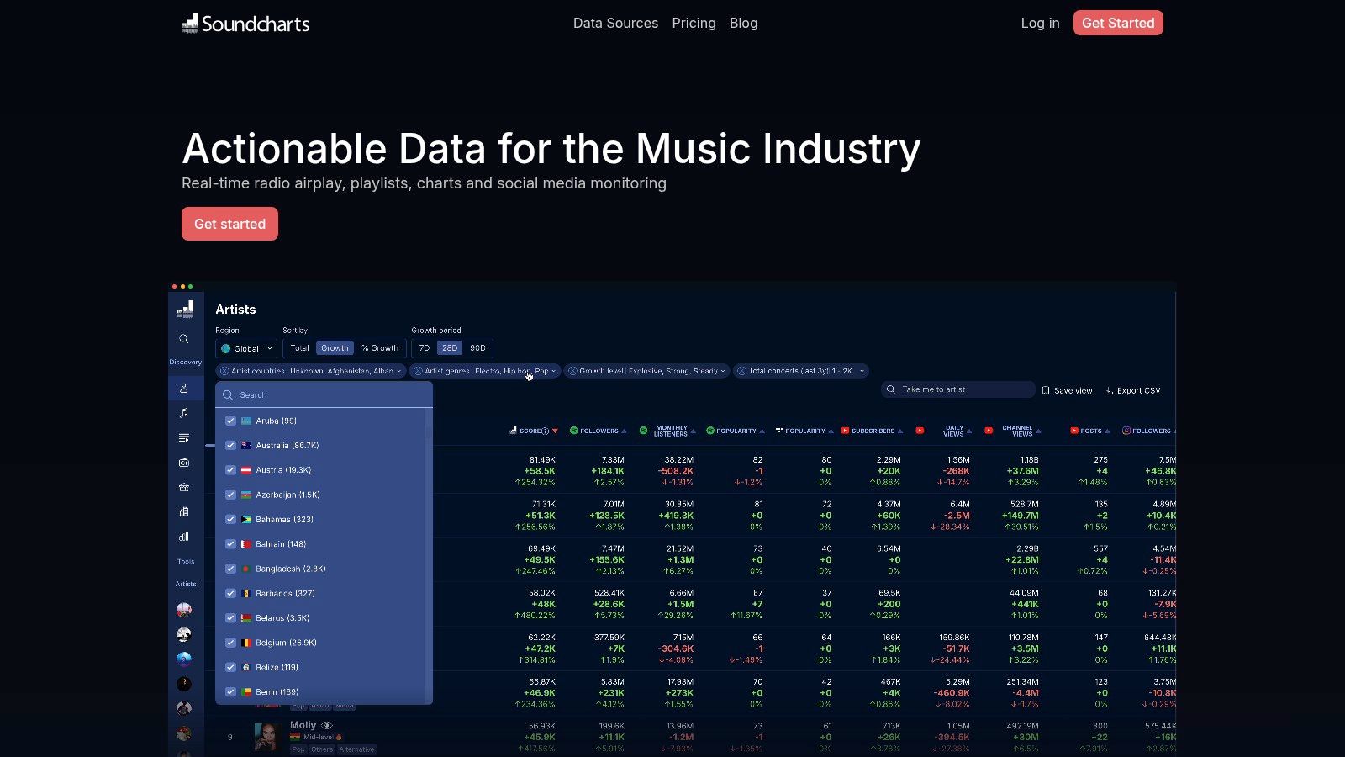Viewport: 1345px width, 757px height.
Task: Click the Export CSV link
Action: (1132, 389)
